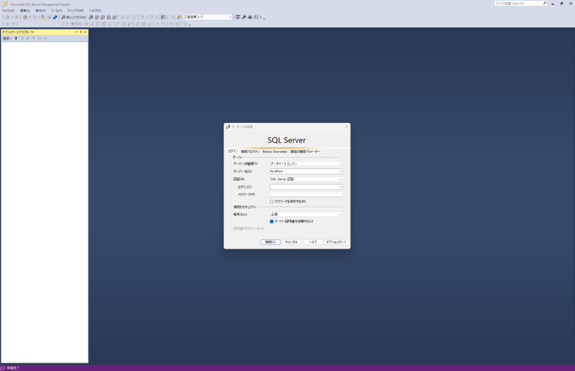575x371 pixels.
Task: Click the Connect (接続) button
Action: 270,242
